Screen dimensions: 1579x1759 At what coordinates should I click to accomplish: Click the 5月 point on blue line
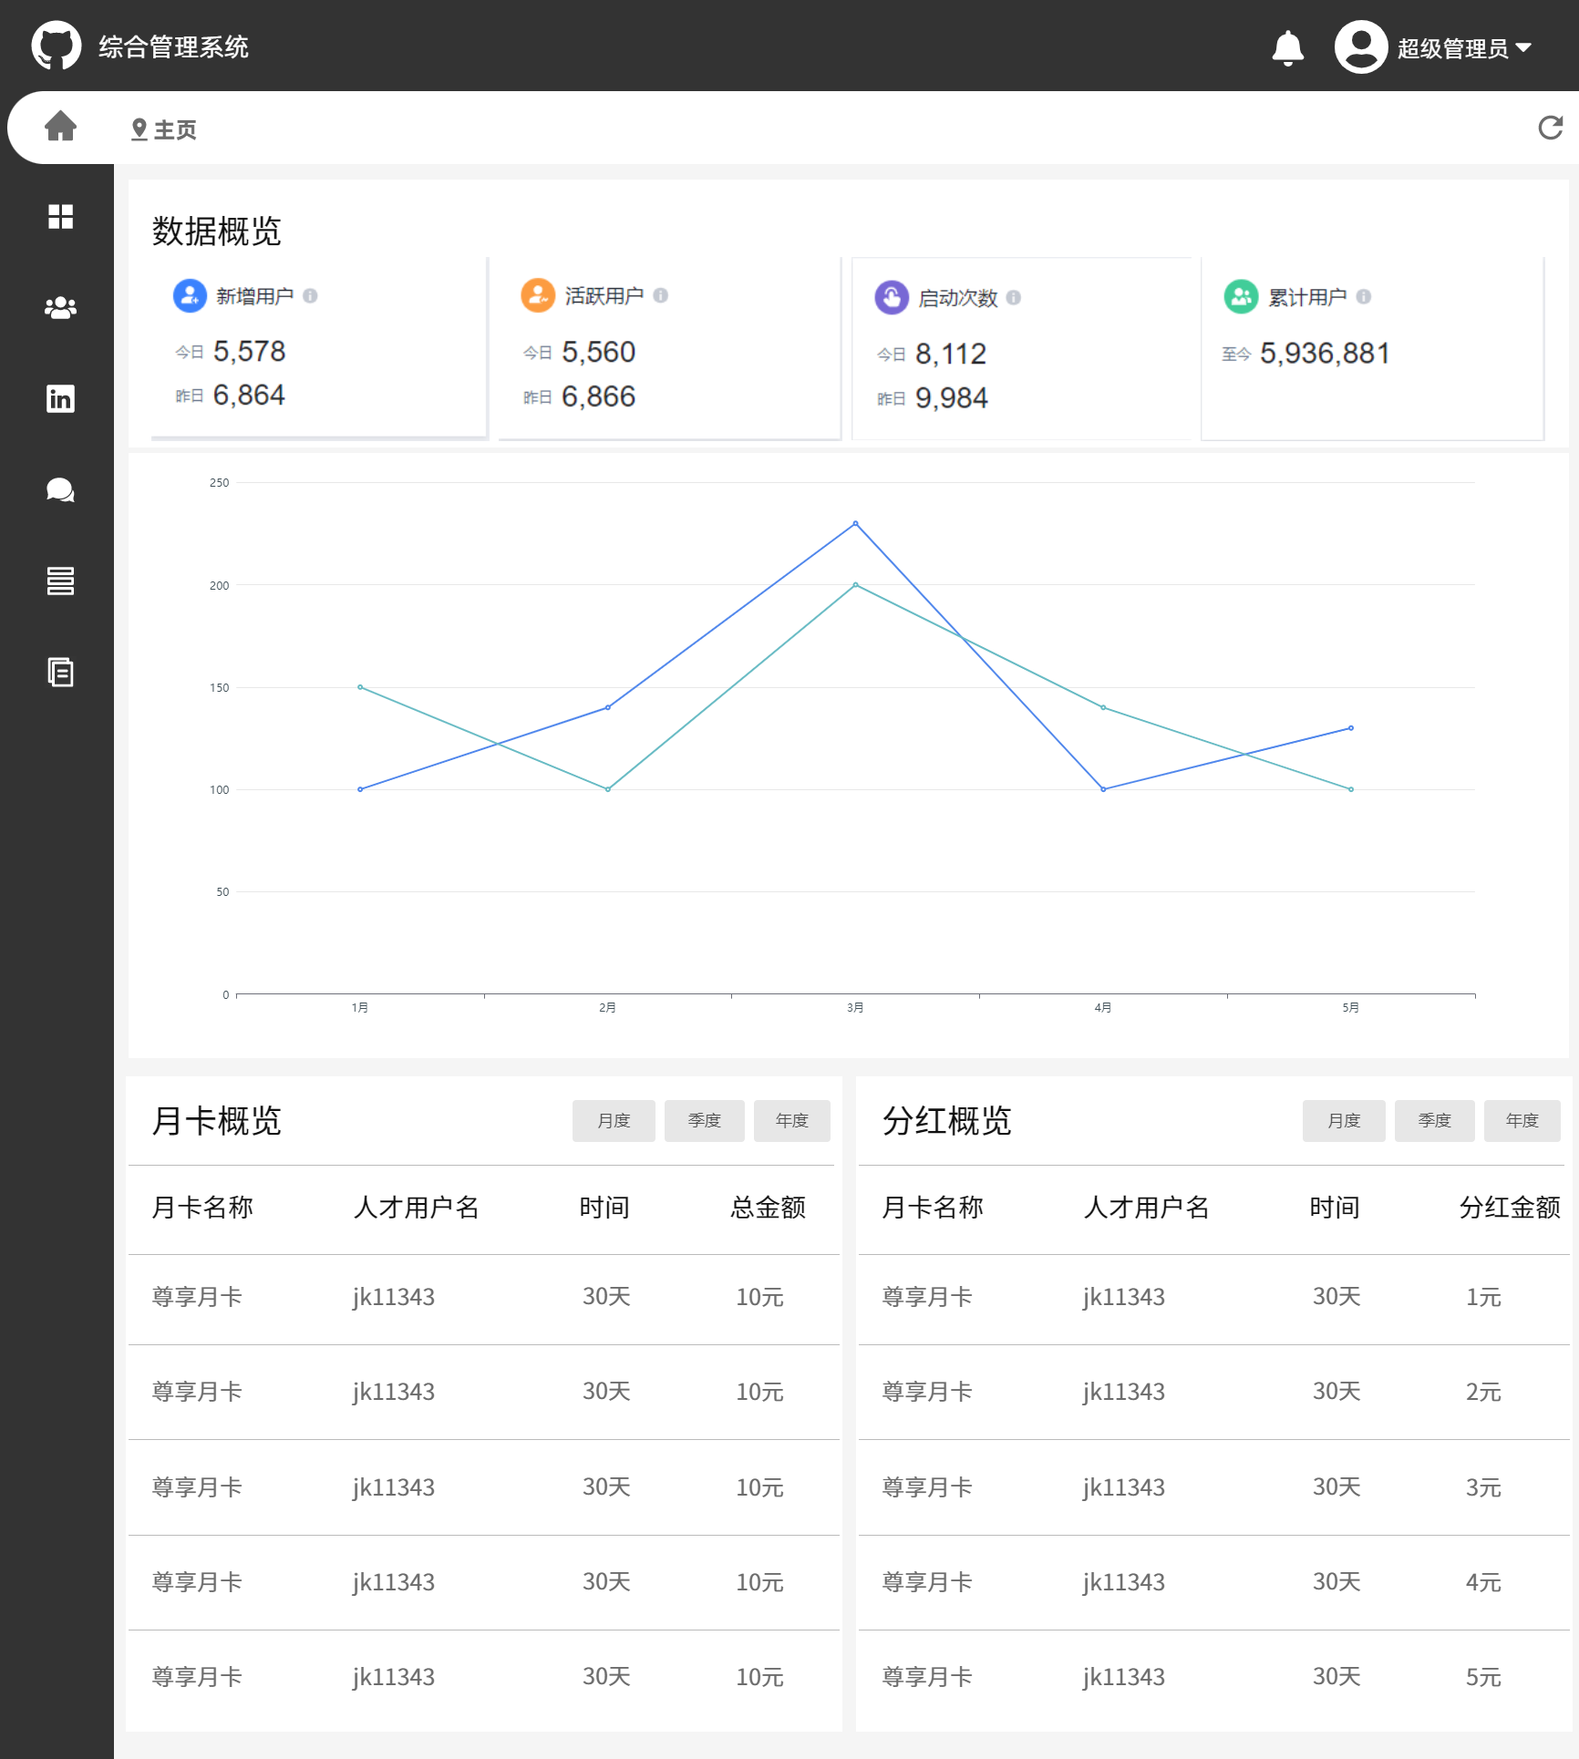click(1351, 727)
